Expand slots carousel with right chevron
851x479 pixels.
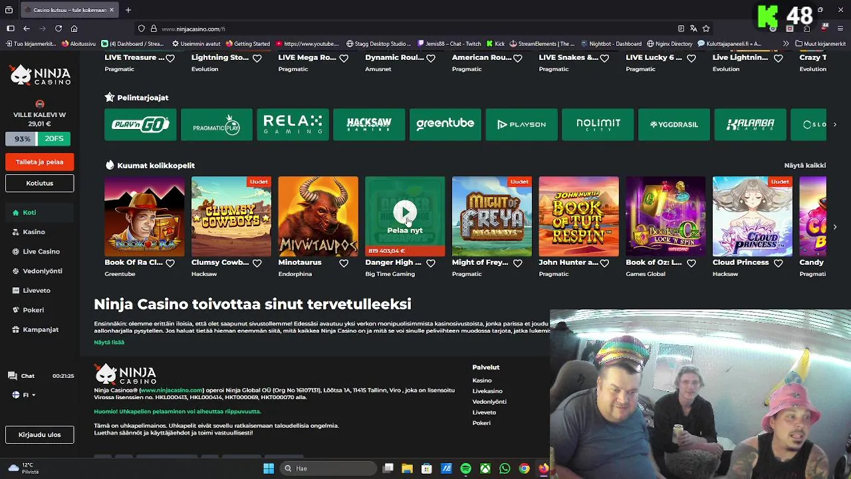(x=835, y=227)
